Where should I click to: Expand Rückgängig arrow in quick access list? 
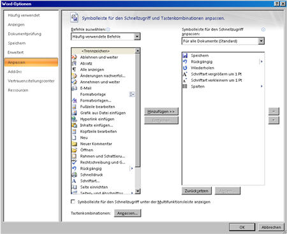pyautogui.click(x=261, y=61)
